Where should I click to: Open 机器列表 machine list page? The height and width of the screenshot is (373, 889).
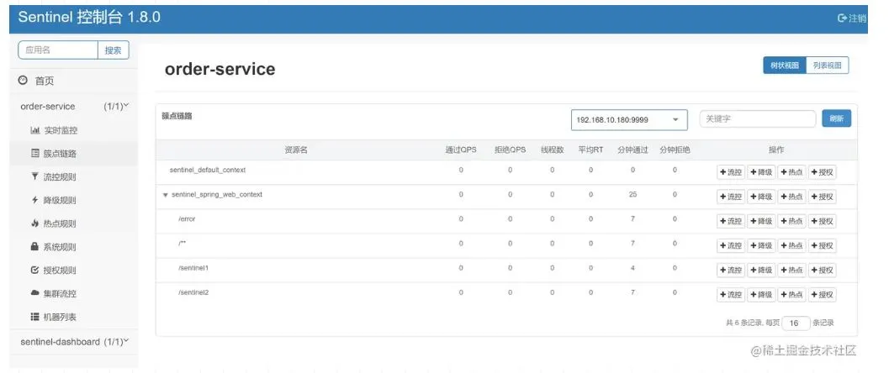(53, 317)
